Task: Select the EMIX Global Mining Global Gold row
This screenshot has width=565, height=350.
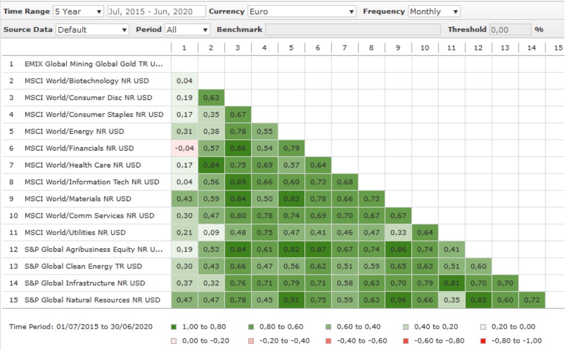Action: click(93, 64)
